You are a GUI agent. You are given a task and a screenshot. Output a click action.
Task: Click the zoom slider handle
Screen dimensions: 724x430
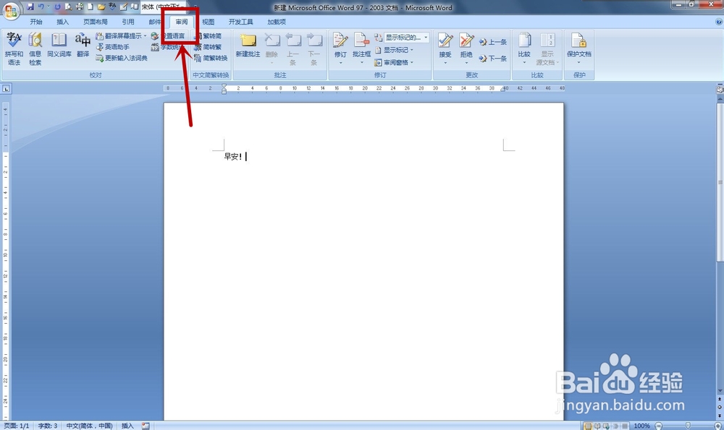pyautogui.click(x=689, y=426)
